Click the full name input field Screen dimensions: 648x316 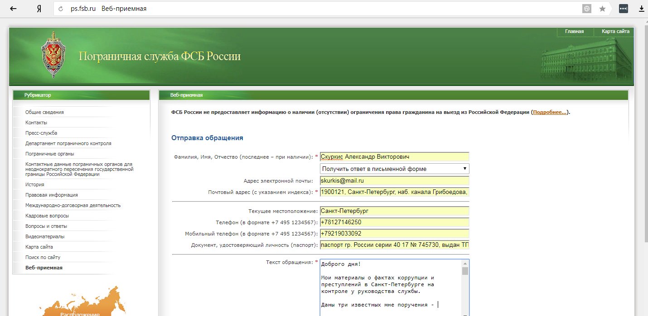coord(394,156)
